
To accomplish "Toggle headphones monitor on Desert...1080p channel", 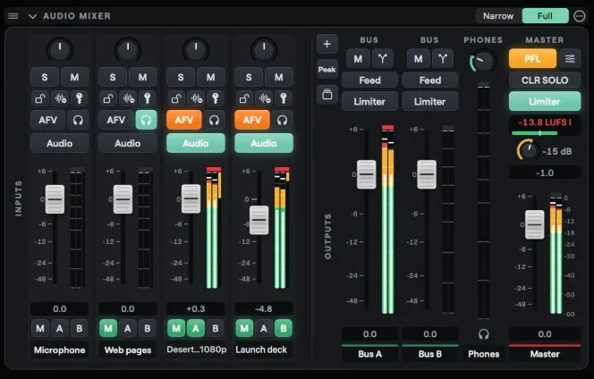I will point(214,120).
